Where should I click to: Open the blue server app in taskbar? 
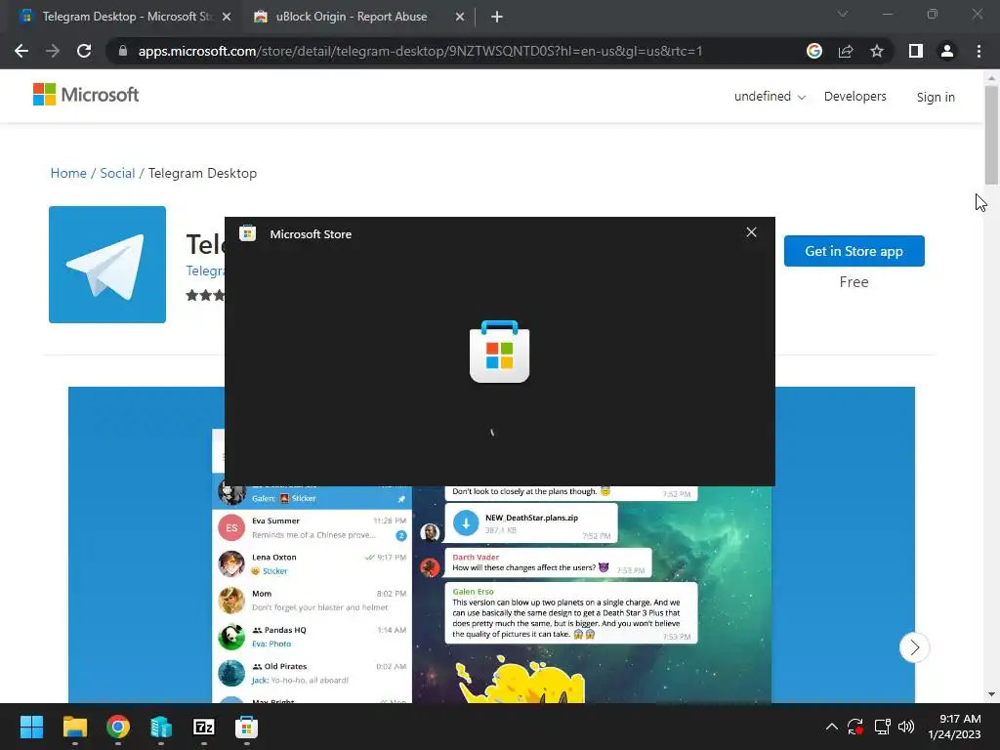point(161,727)
